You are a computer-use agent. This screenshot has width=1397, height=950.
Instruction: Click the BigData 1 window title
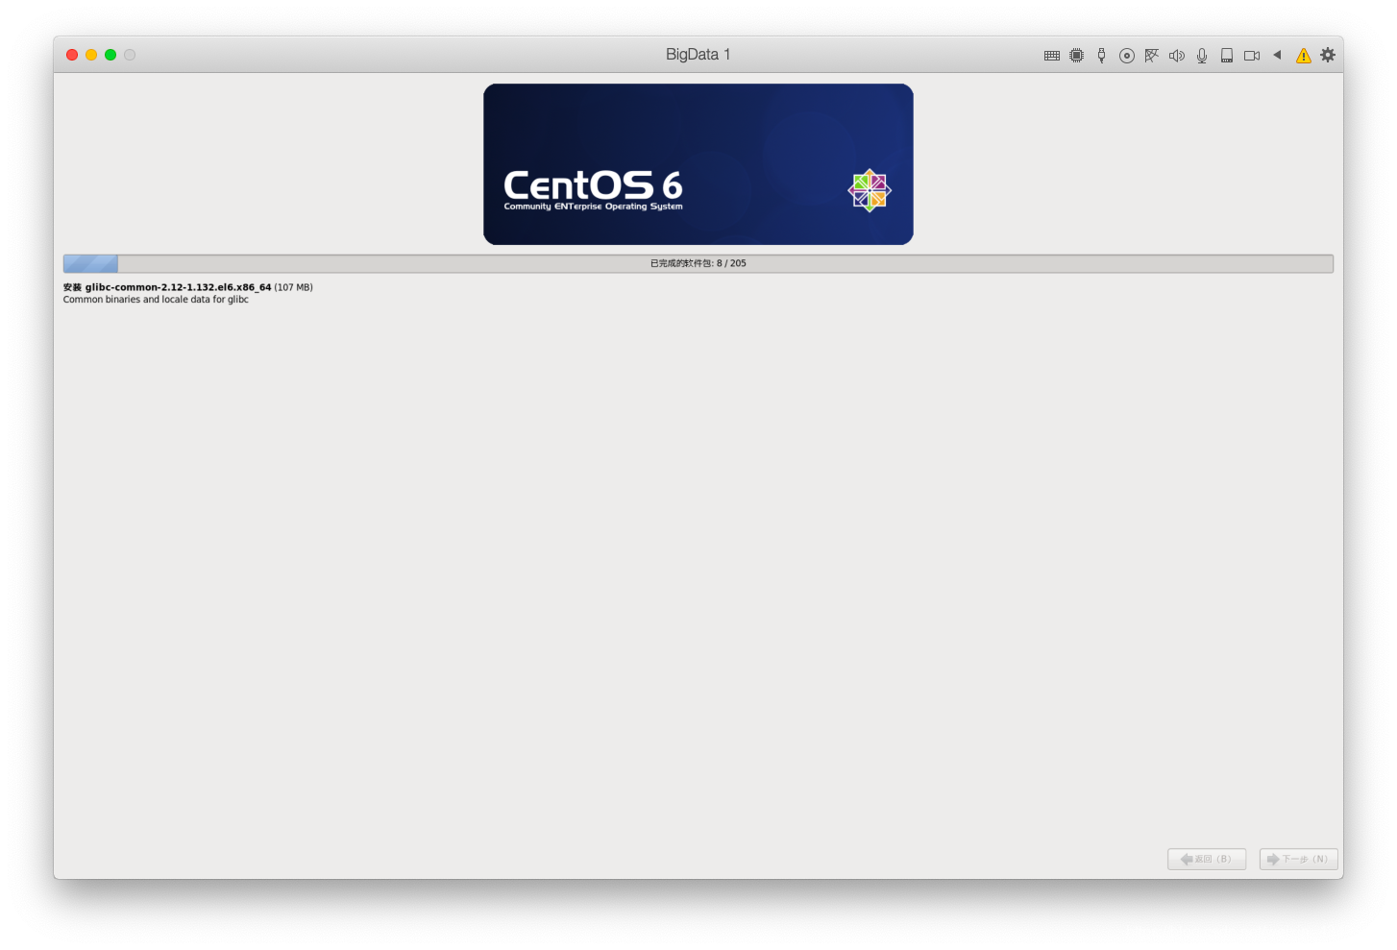pos(698,55)
